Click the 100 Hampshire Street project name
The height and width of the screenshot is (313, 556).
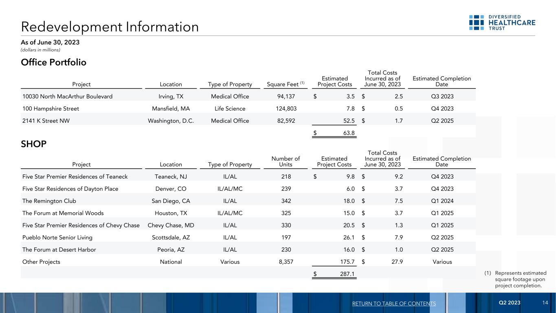pyautogui.click(x=51, y=109)
